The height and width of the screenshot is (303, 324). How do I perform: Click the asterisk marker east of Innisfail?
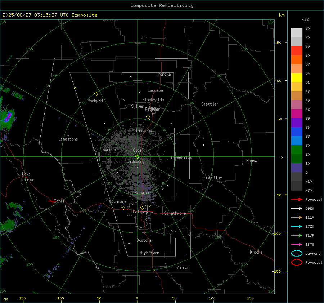pos(171,124)
